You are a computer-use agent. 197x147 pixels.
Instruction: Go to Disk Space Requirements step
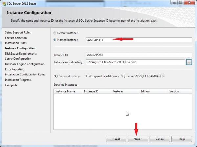click(21, 54)
